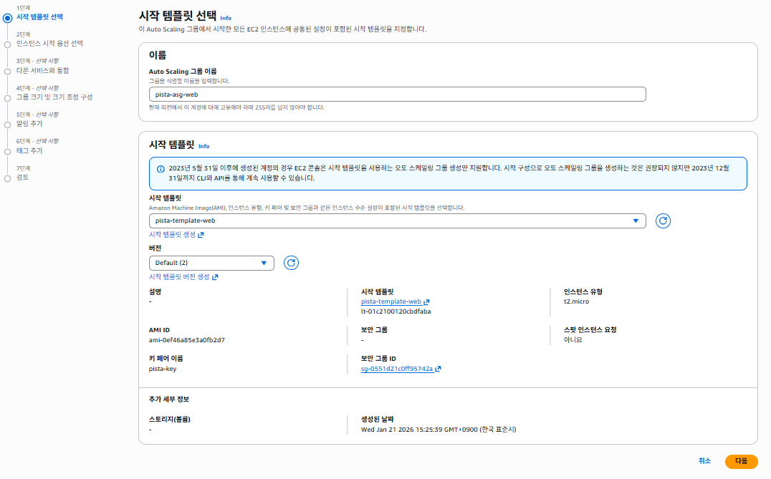The height and width of the screenshot is (479, 771).
Task: Refresh the launch template list
Action: [663, 221]
